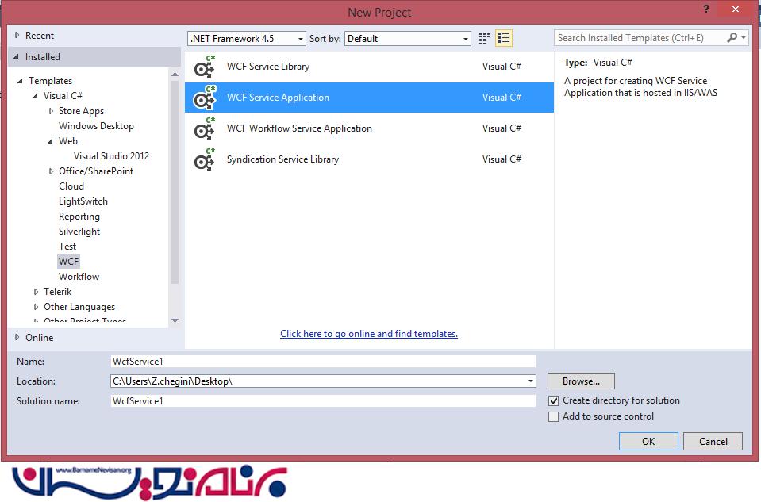Expand the Office/SharePoint node

[x=51, y=171]
